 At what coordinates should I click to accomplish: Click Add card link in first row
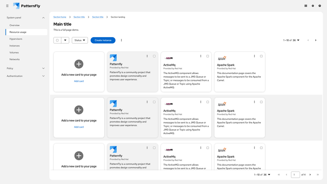(79, 81)
